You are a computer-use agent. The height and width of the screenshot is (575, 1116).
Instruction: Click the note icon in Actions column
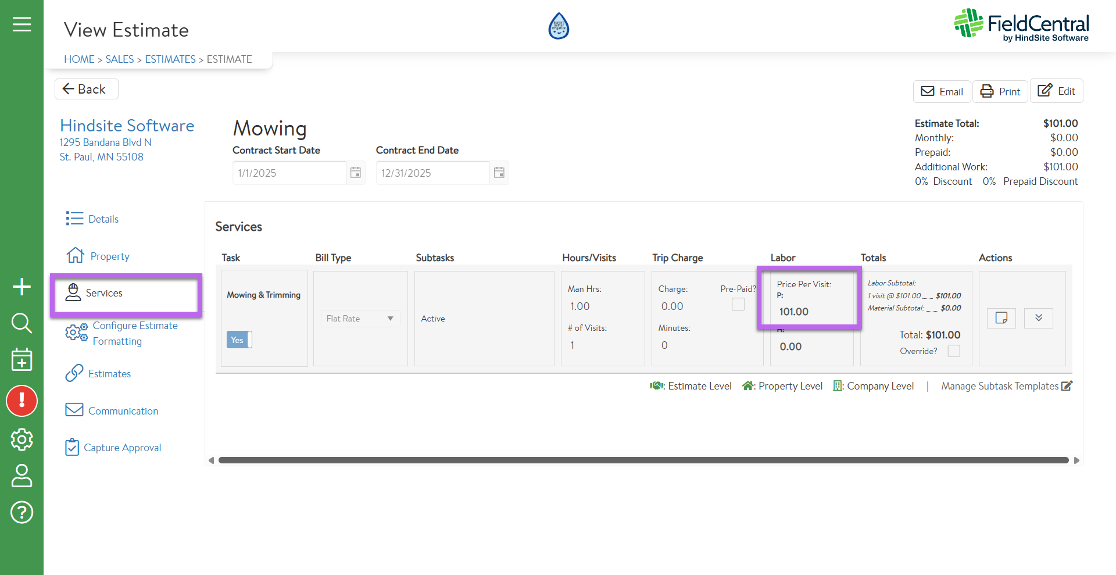click(x=1001, y=318)
